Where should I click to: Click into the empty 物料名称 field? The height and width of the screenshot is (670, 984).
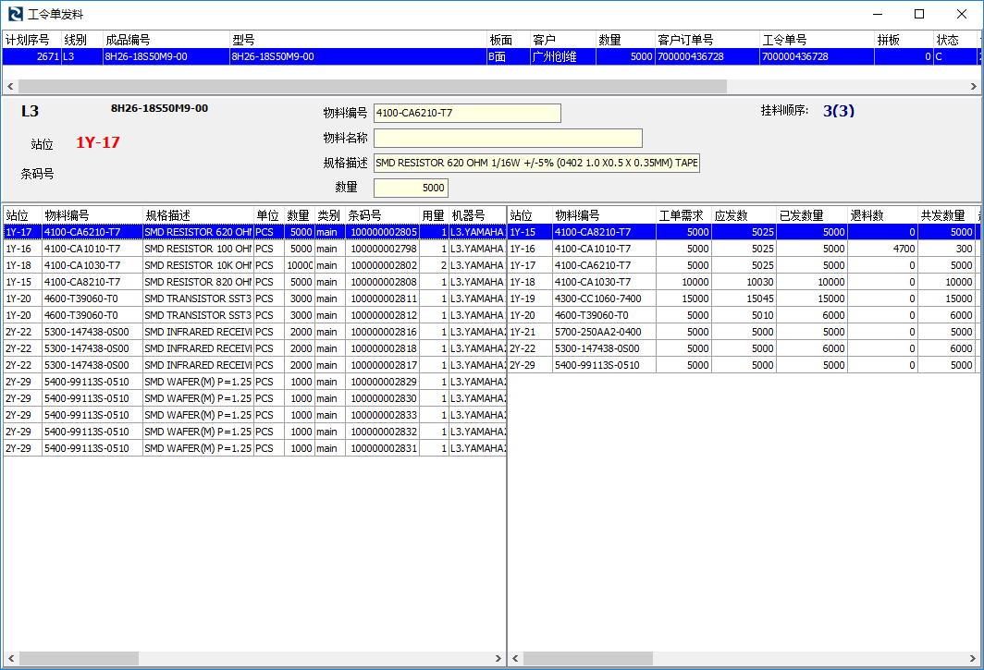tap(508, 139)
